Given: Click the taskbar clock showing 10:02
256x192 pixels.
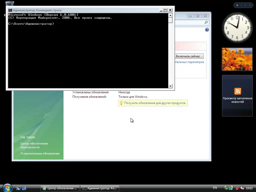Looking at the screenshot, I should pos(249,188).
